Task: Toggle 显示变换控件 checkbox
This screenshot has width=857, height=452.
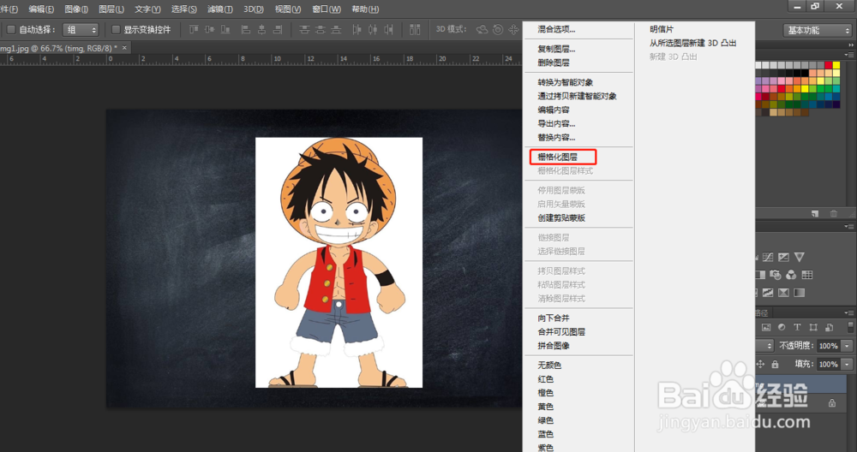Action: 116,29
